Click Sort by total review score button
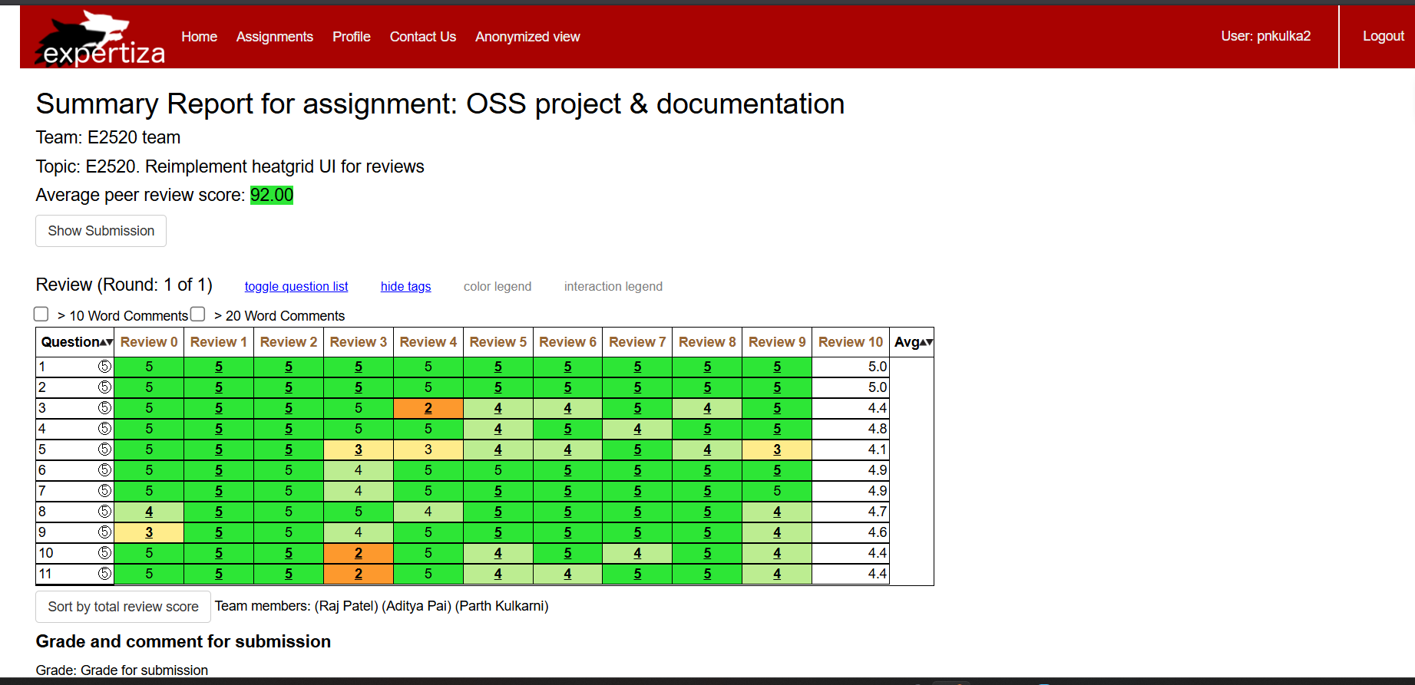Screen dimensions: 1415x685 tap(123, 607)
